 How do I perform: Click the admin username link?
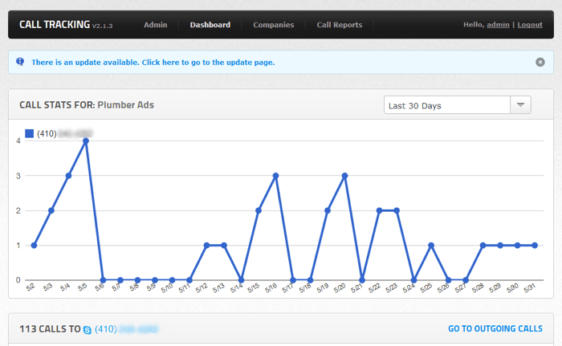498,25
